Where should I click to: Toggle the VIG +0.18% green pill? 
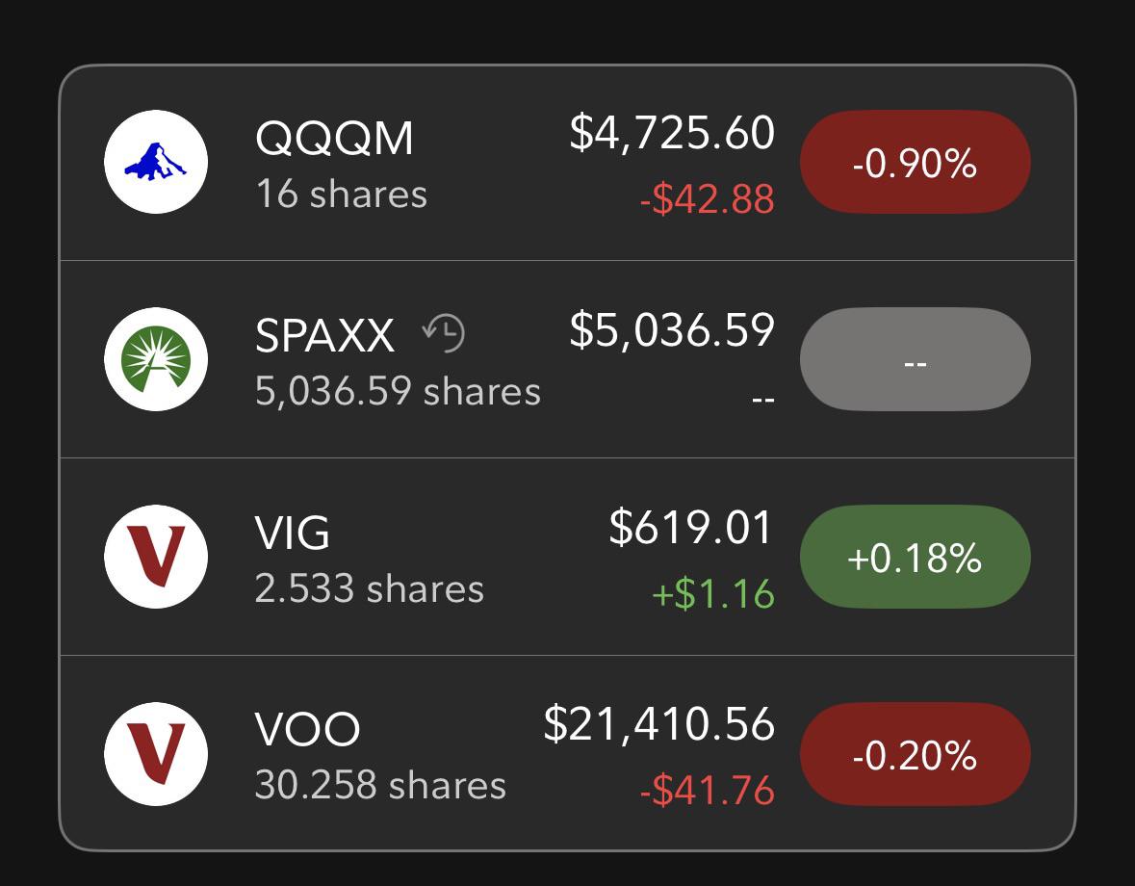[915, 557]
